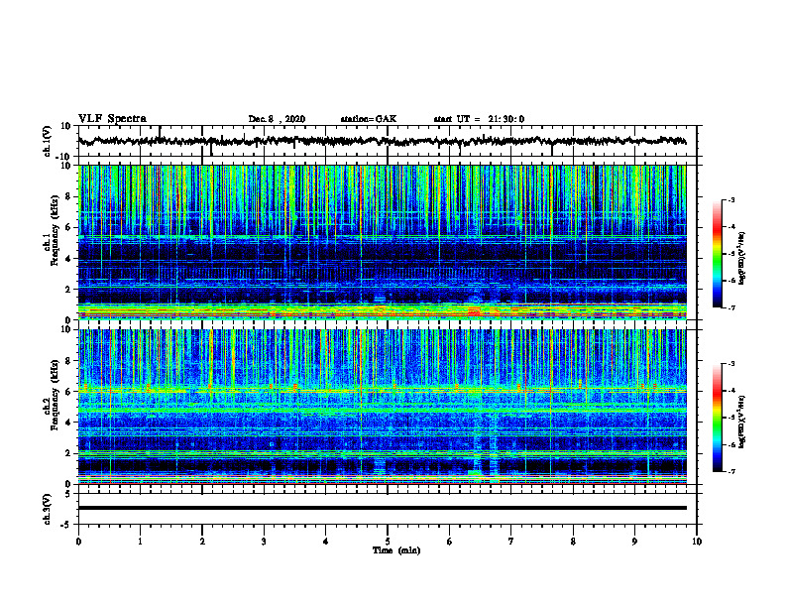
Task: Click the "5" time axis tick label
Action: [388, 542]
